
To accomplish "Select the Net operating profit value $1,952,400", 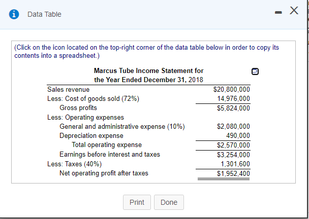I will click(x=233, y=173).
